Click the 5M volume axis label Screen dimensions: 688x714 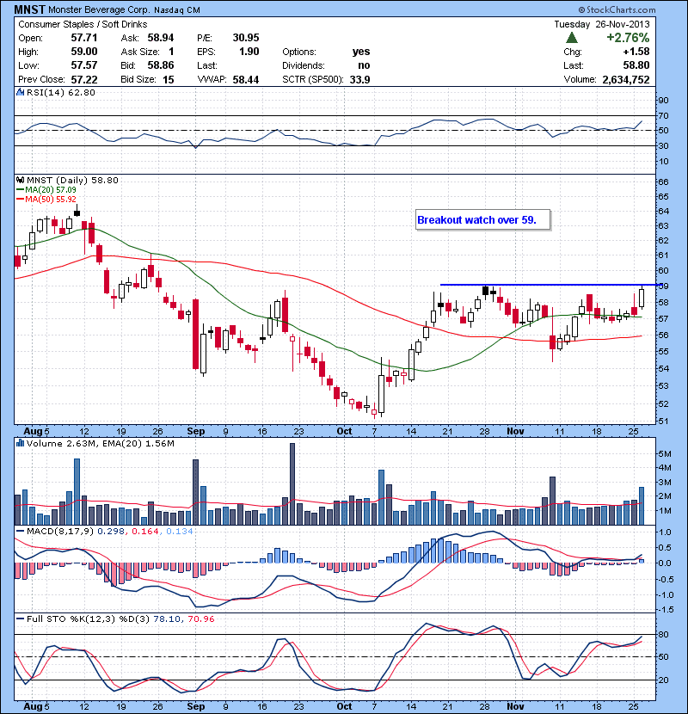tap(665, 453)
